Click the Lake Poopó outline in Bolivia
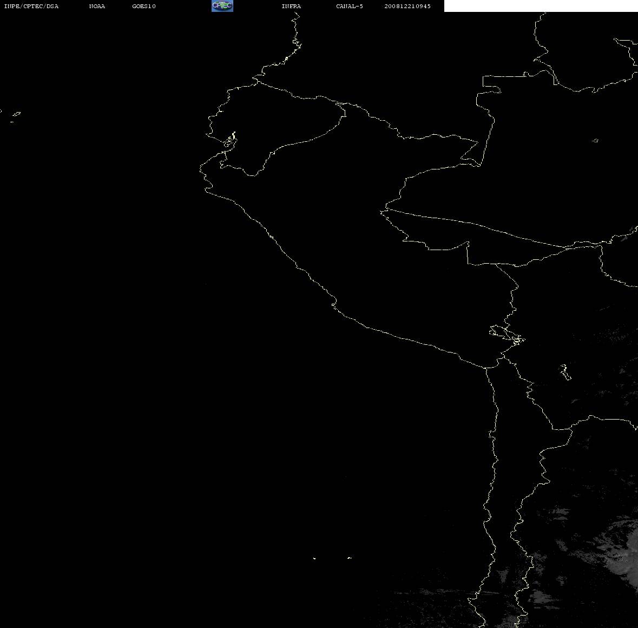This screenshot has height=628, width=638. (565, 372)
